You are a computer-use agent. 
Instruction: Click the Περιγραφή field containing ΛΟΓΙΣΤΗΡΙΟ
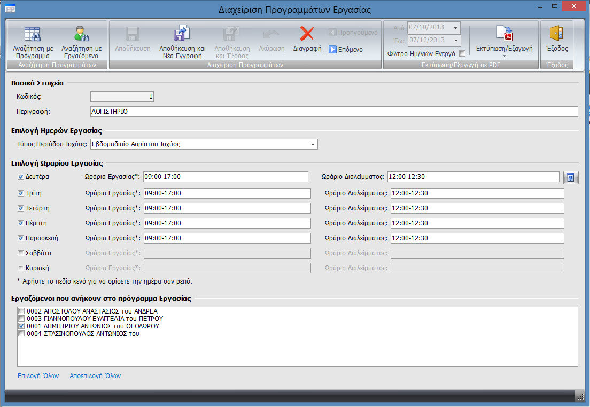pos(334,111)
